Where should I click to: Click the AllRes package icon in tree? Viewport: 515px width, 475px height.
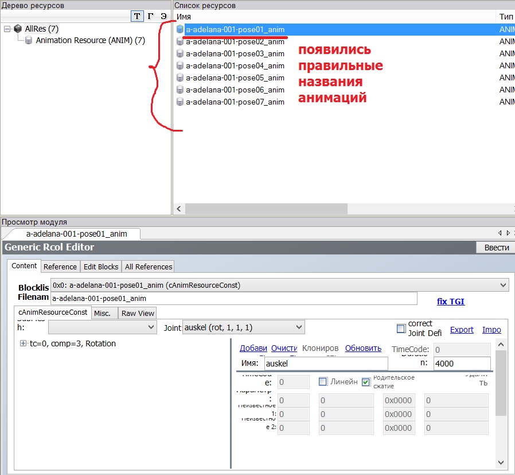(x=18, y=29)
